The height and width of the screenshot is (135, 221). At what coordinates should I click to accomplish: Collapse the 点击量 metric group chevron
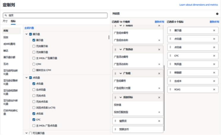26,78
